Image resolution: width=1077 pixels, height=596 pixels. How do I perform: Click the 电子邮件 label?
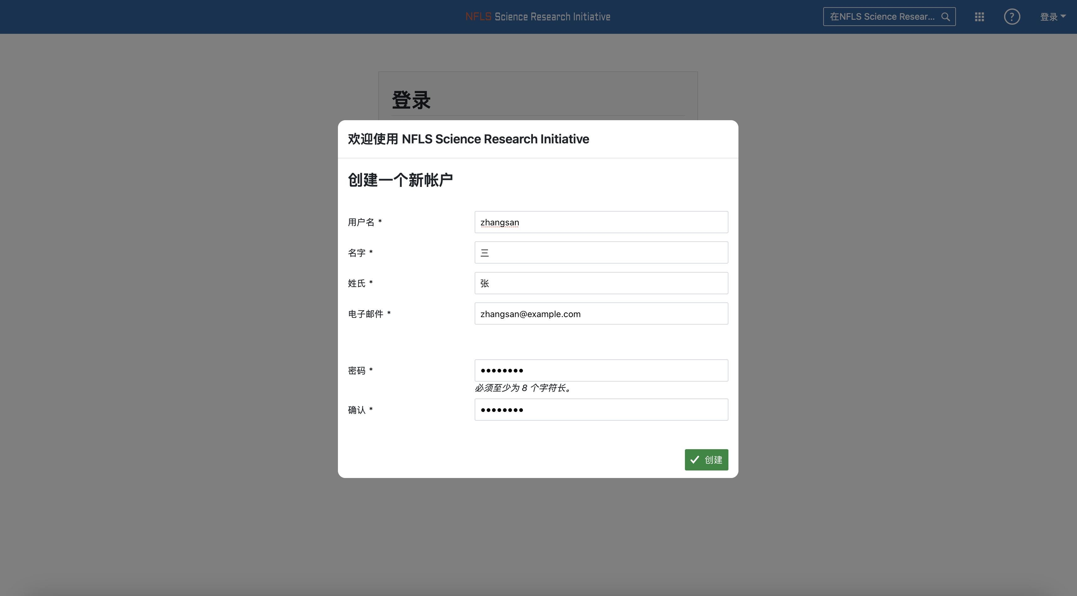click(365, 314)
